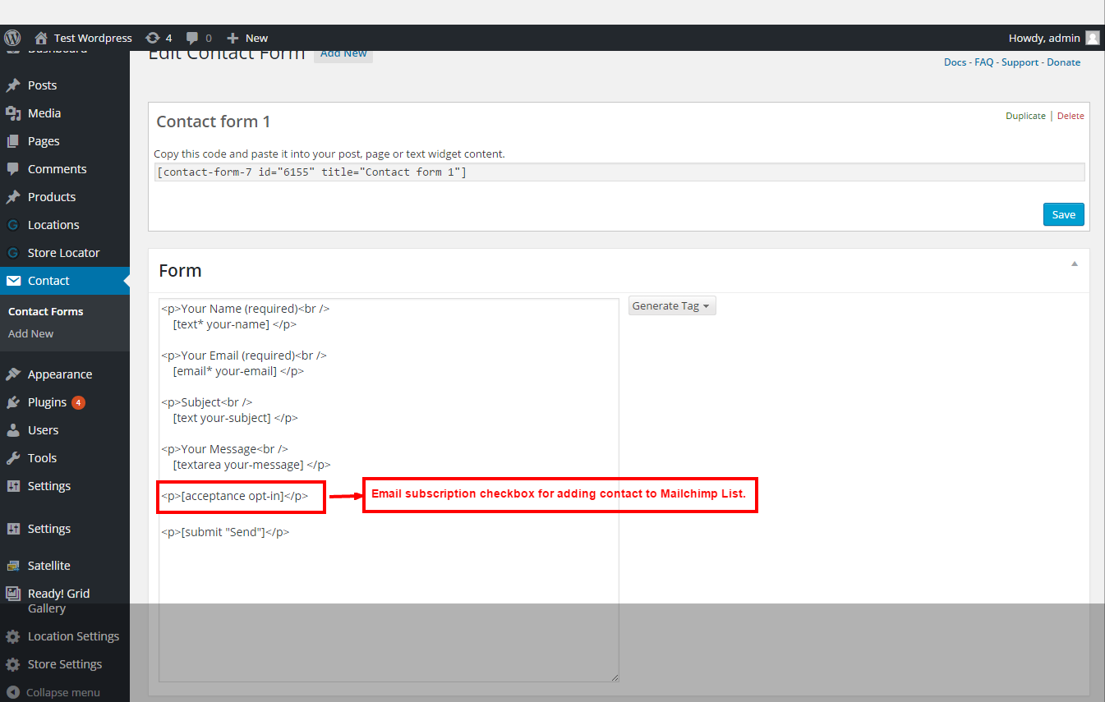
Task: Click the Tools wrench icon
Action: pyautogui.click(x=13, y=458)
